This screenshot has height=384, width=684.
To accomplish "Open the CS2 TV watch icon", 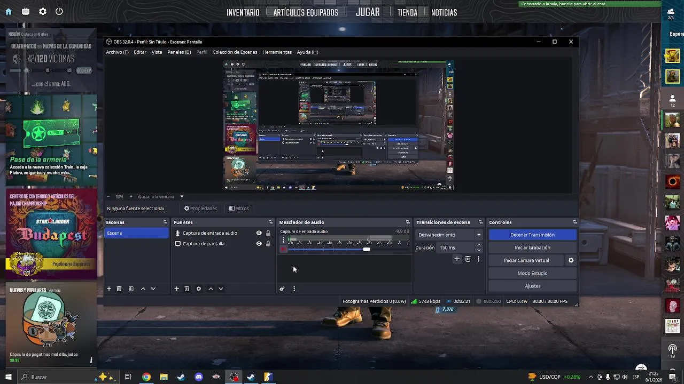I will [26, 11].
